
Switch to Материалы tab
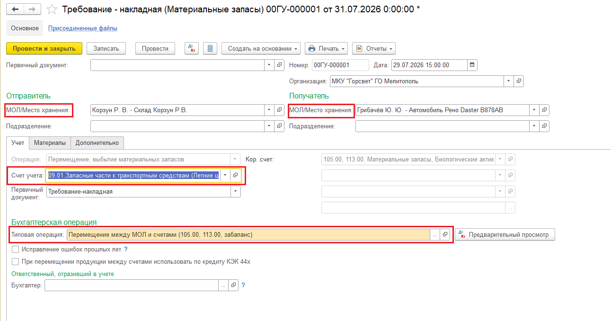pos(50,142)
